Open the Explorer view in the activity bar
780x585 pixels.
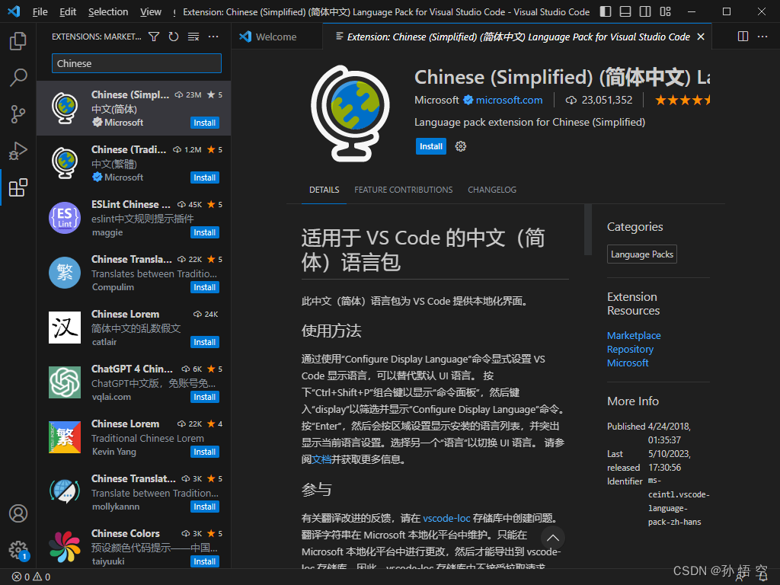click(18, 40)
